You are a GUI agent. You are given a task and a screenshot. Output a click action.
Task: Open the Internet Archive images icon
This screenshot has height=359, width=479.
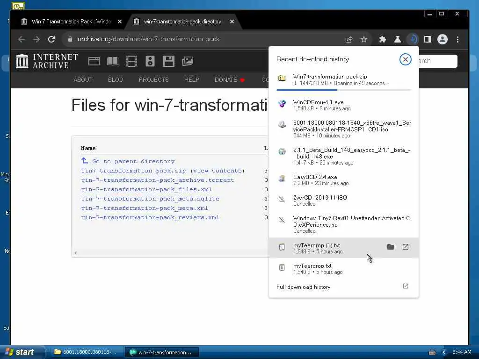[188, 61]
